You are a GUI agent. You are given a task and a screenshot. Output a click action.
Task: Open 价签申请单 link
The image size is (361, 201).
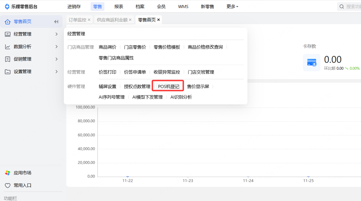pos(135,72)
